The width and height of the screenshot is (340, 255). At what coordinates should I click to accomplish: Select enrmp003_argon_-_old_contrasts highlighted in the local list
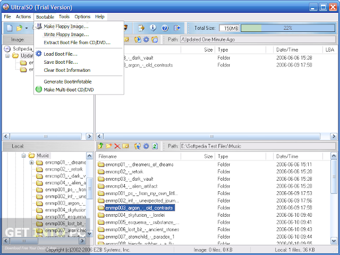[136, 208]
